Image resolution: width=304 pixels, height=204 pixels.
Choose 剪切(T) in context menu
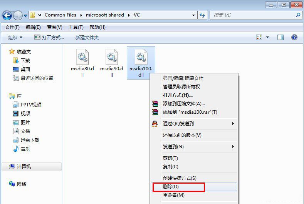coord(170,158)
